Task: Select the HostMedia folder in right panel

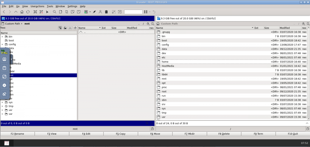Action: coord(232,66)
